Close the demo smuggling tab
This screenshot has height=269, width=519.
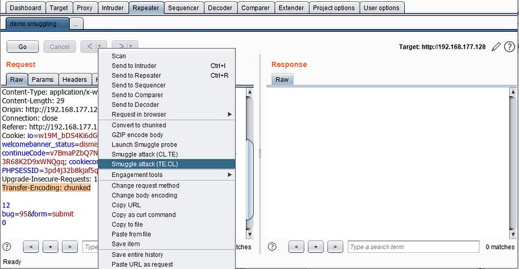[63, 24]
